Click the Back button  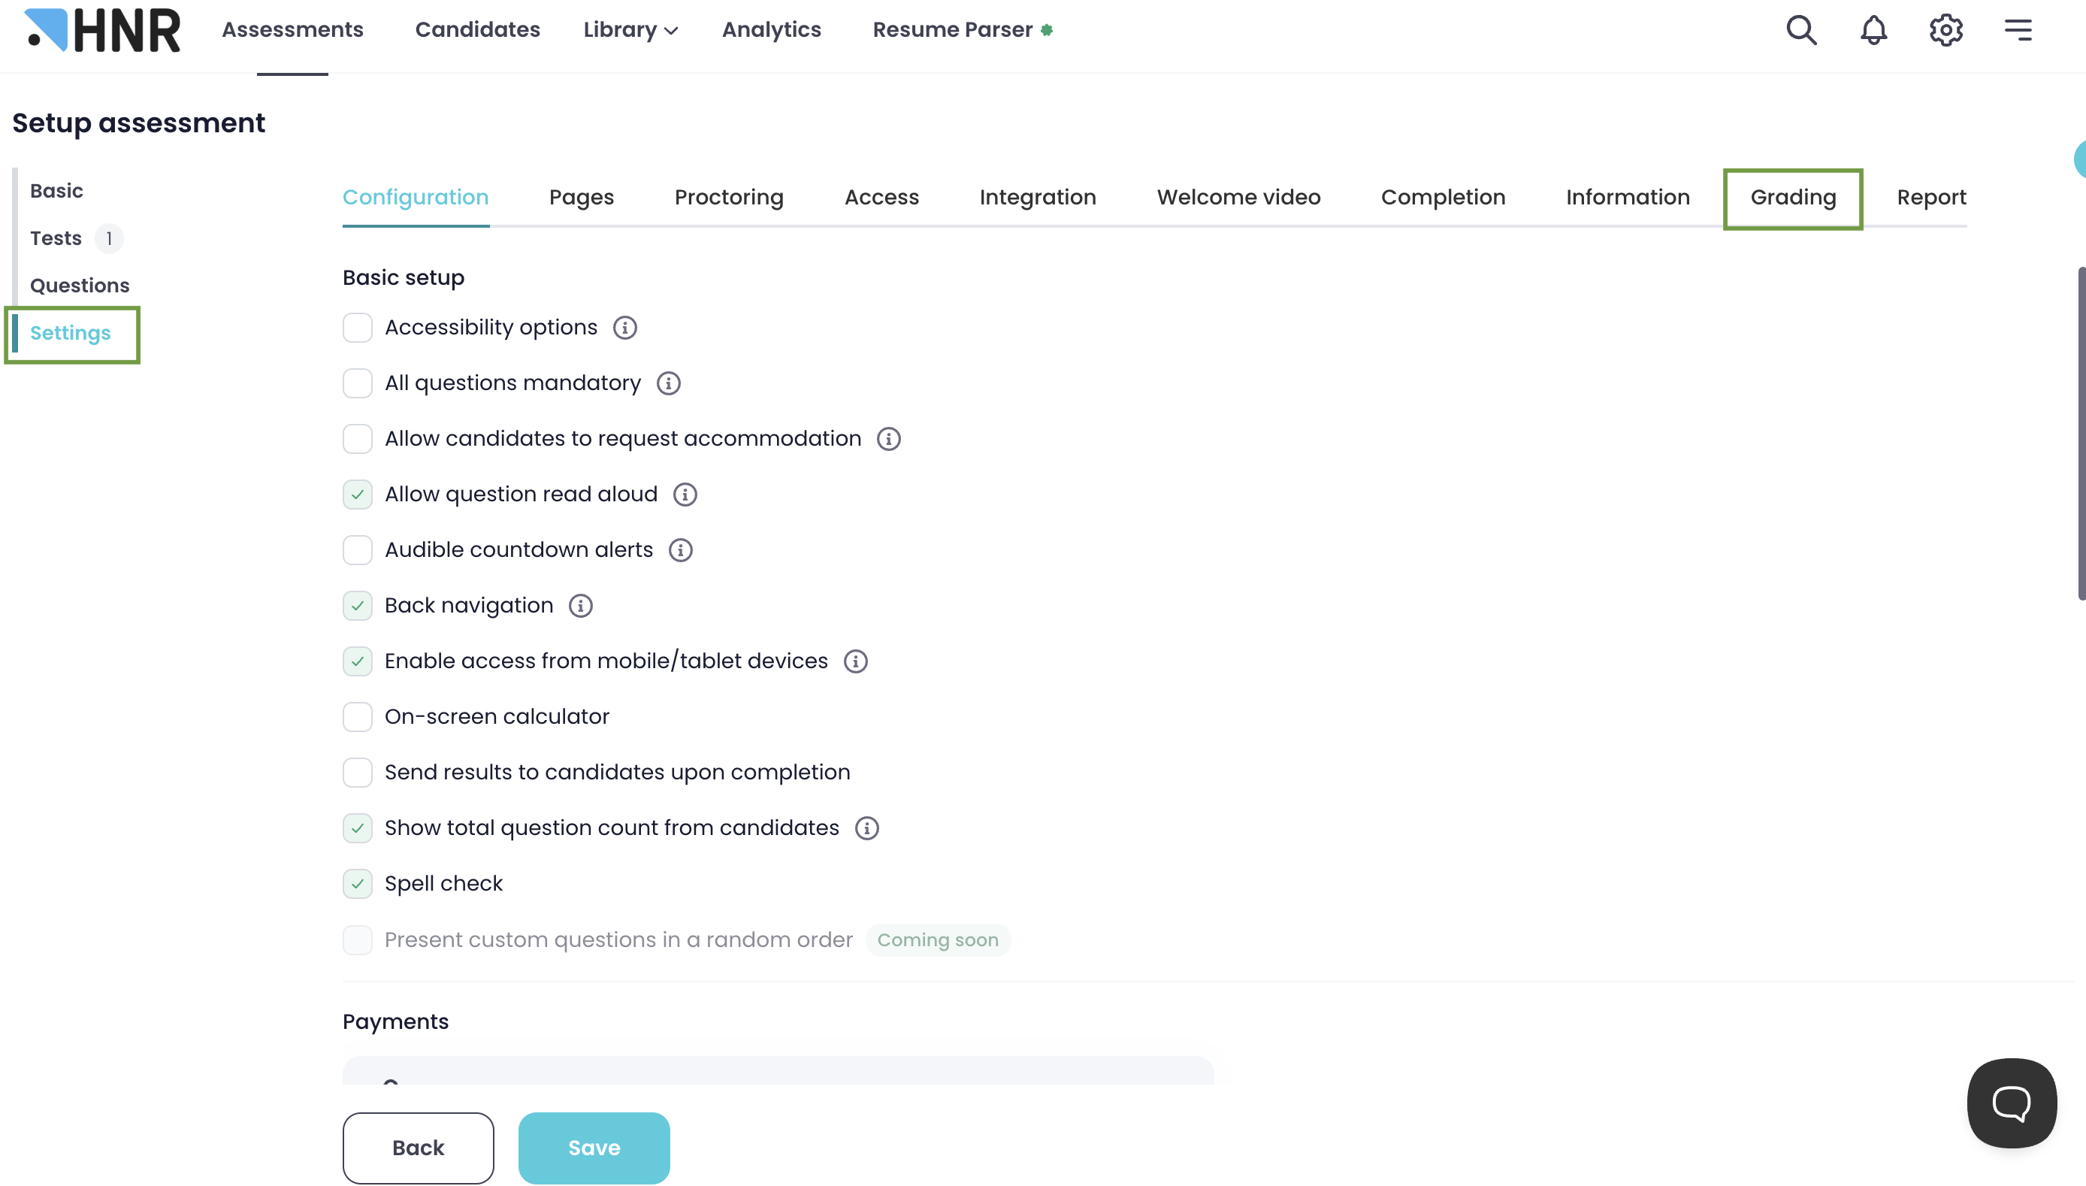pos(418,1148)
